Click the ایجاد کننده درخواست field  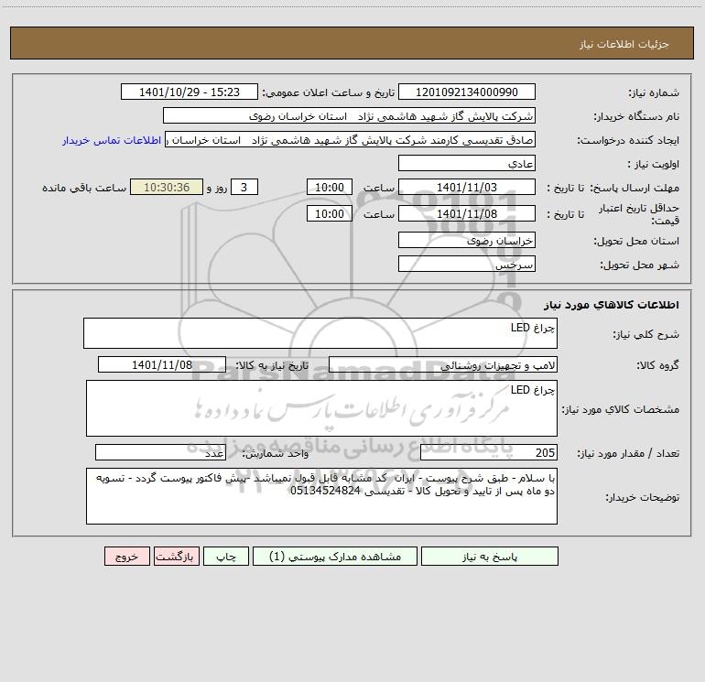(351, 139)
